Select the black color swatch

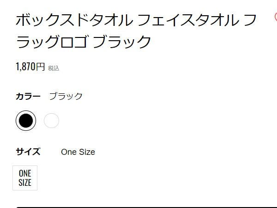(26, 121)
